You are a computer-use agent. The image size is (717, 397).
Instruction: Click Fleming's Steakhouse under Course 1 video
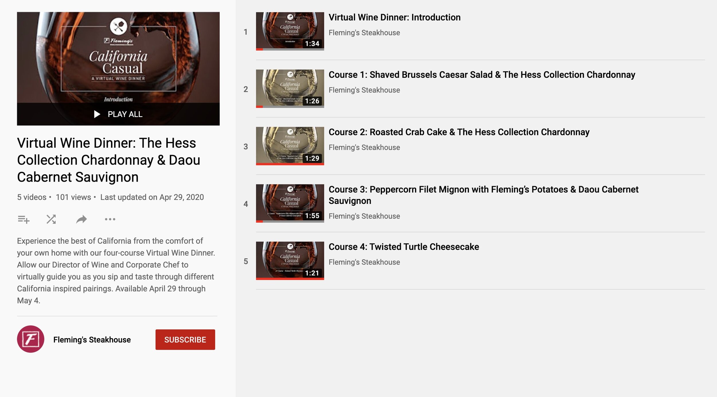(x=364, y=90)
